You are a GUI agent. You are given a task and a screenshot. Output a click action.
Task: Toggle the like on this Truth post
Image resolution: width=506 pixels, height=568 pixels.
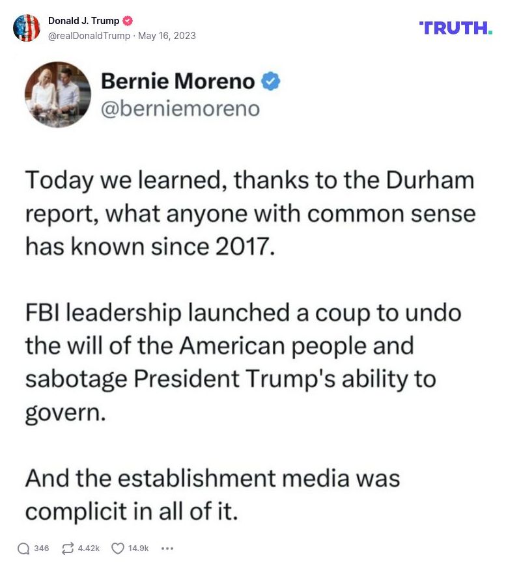[117, 548]
